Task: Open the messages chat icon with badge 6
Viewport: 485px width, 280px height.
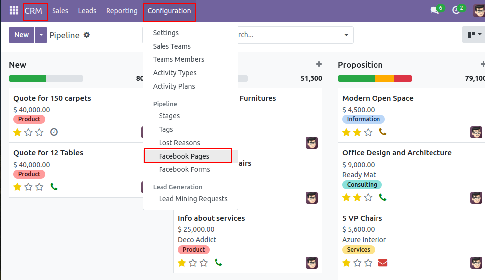Action: click(435, 11)
